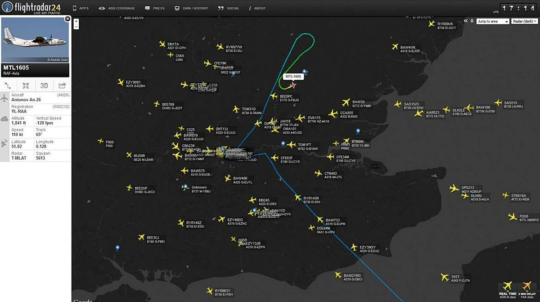Select the RYR863Y aircraft icon
This screenshot has height=302, width=540.
coord(209,290)
